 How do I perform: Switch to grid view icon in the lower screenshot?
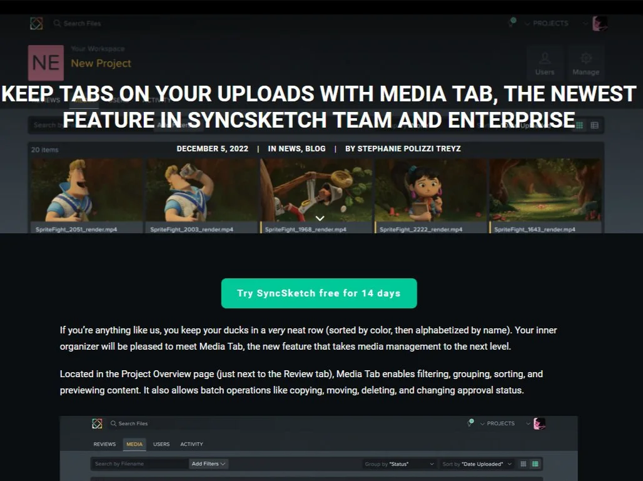click(524, 464)
